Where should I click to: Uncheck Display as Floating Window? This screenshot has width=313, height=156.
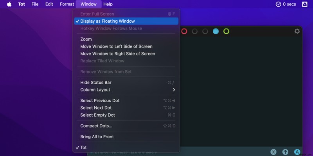pos(126,21)
